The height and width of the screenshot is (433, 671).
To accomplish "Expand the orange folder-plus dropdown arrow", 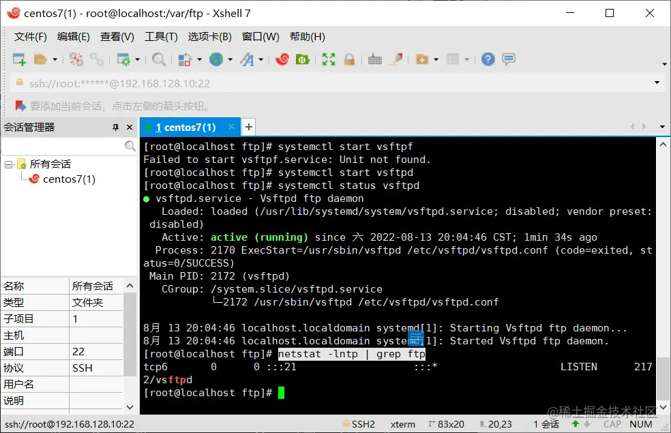I will (x=436, y=59).
